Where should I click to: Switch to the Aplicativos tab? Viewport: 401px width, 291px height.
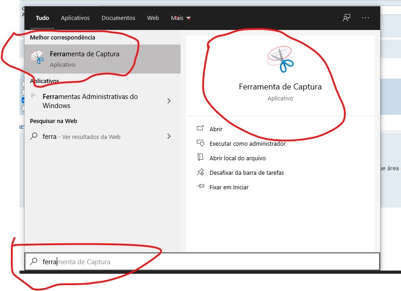pyautogui.click(x=75, y=18)
